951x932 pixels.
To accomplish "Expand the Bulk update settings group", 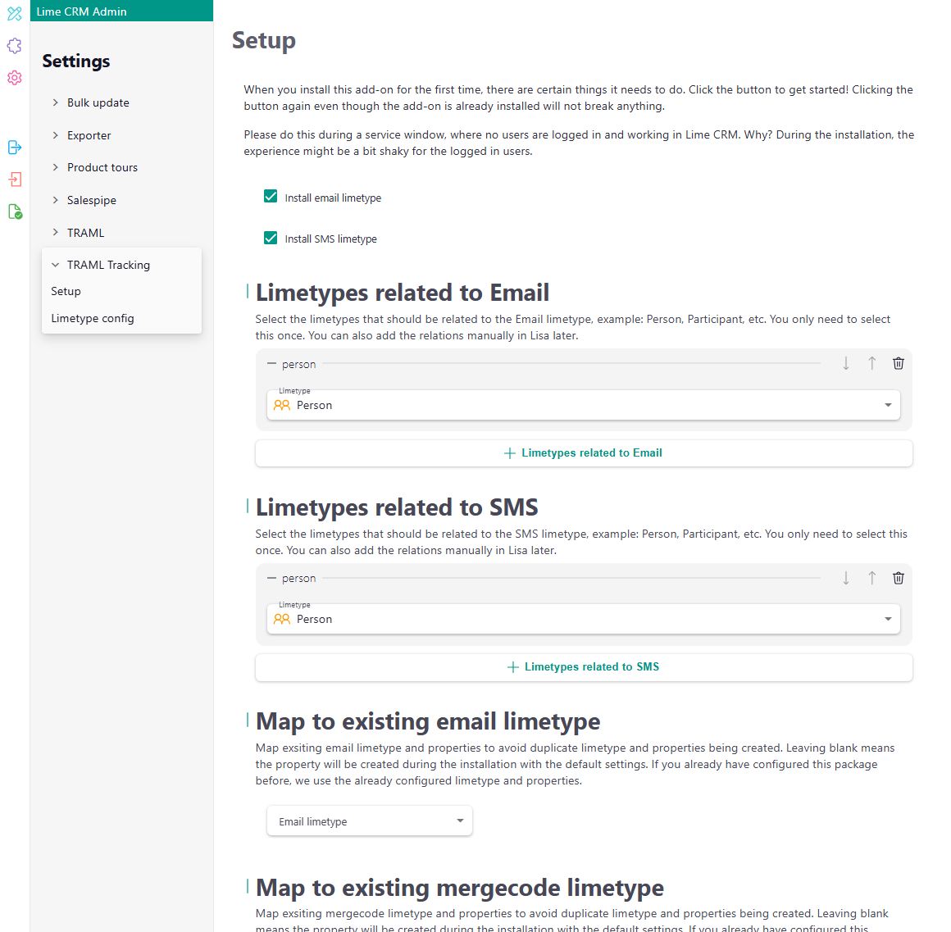I will [x=98, y=102].
